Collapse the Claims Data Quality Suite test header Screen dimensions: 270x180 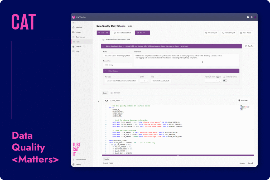coord(103,46)
